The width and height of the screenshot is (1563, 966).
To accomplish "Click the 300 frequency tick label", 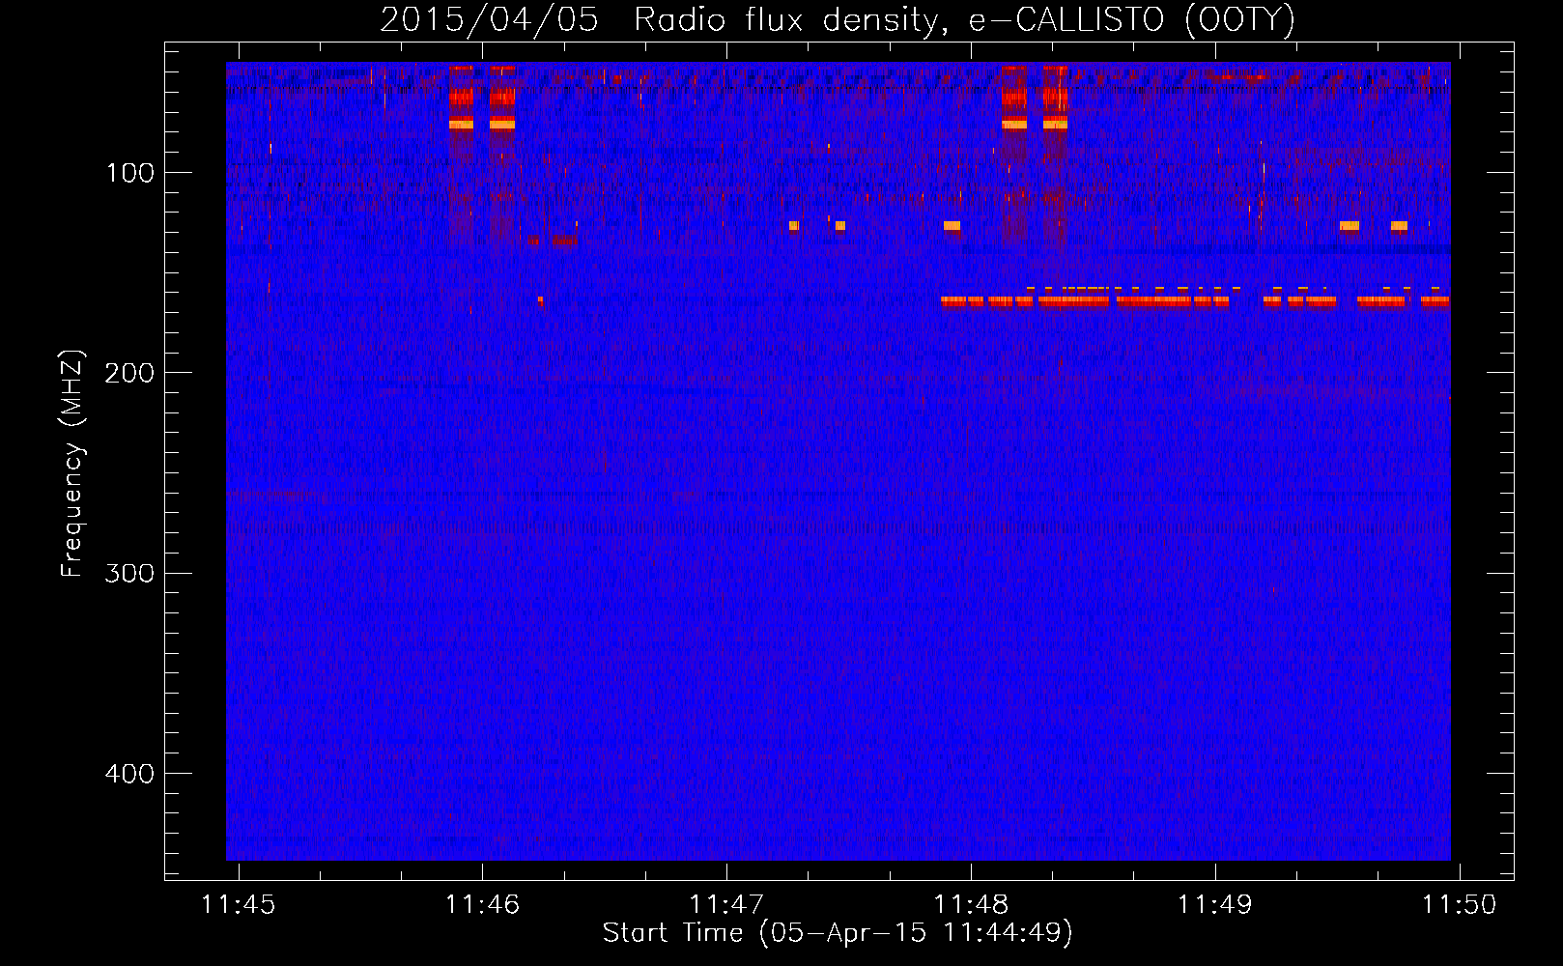I will click(x=130, y=574).
